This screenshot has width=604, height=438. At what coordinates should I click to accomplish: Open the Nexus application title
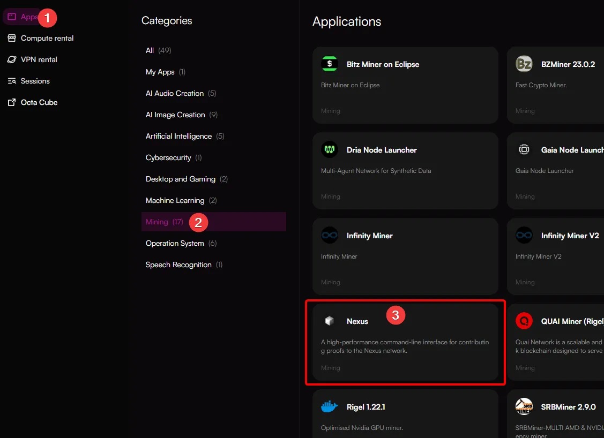[x=357, y=321]
